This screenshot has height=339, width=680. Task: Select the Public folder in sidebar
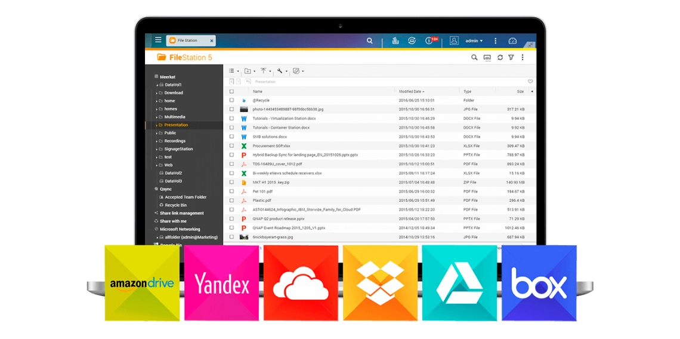coord(170,133)
